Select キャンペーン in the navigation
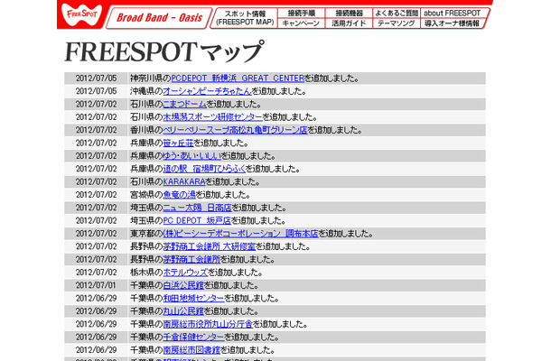The height and width of the screenshot is (361, 551). point(300,23)
